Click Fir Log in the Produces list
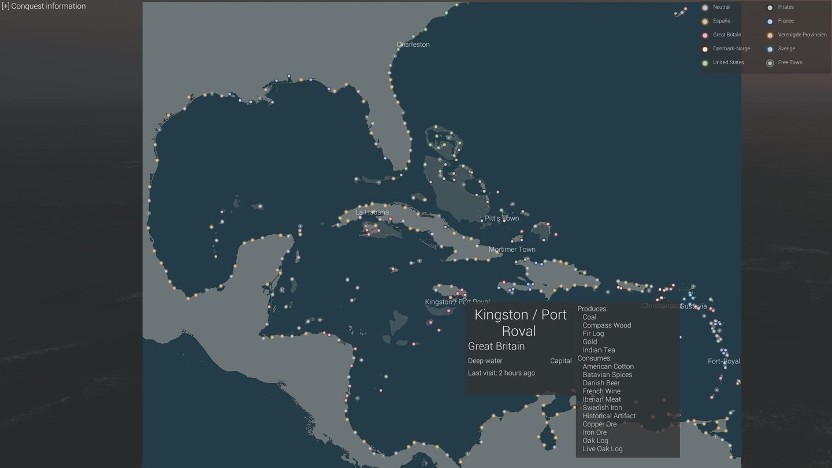The width and height of the screenshot is (832, 468). (x=593, y=333)
